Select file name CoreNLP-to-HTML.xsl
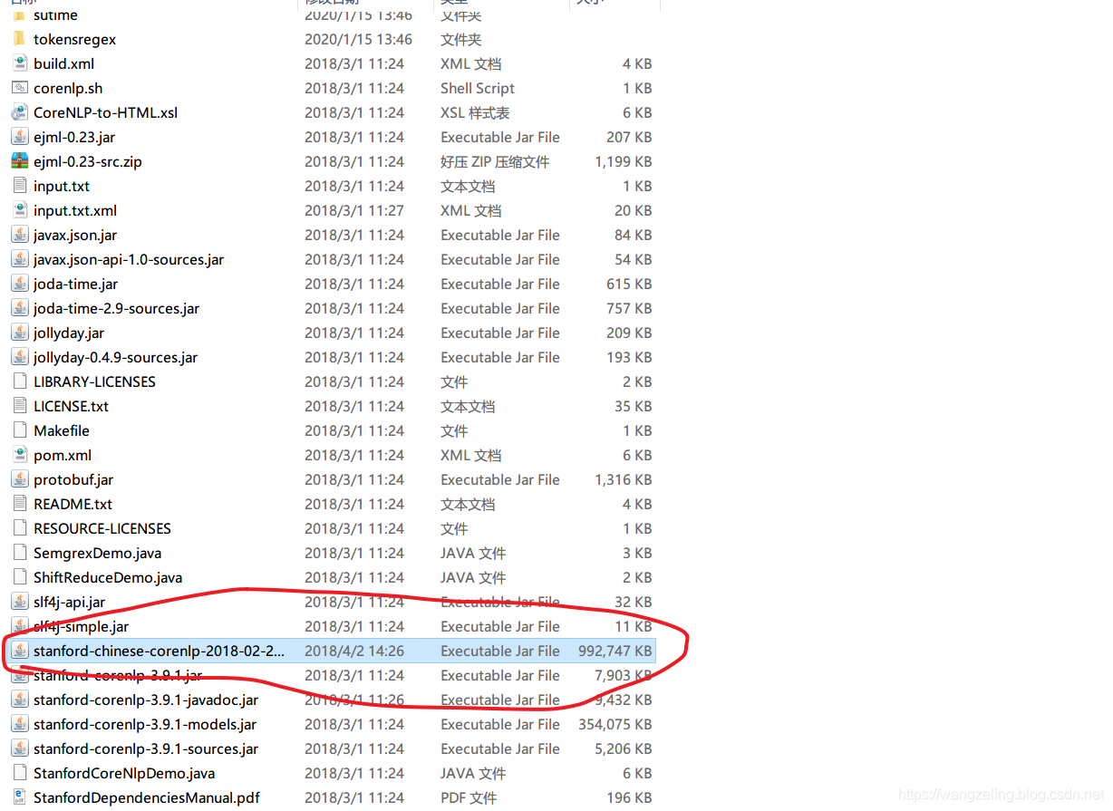The image size is (1113, 811). (x=105, y=113)
